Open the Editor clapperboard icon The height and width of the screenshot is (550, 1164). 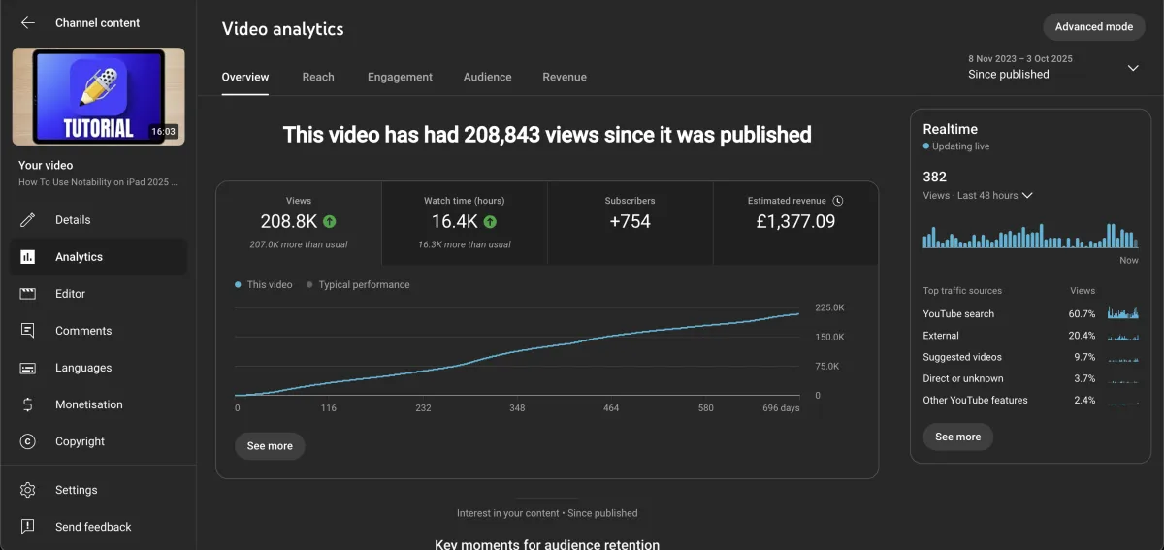(x=28, y=294)
